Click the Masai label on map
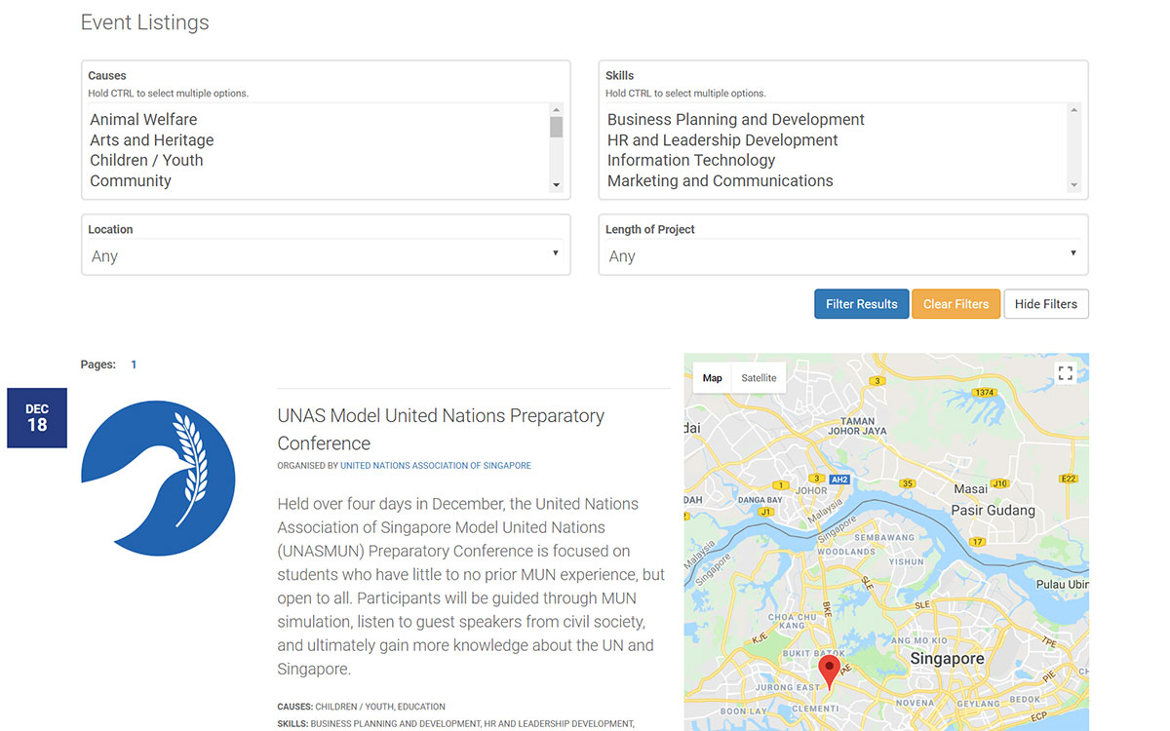The height and width of the screenshot is (731, 1170). (x=970, y=488)
